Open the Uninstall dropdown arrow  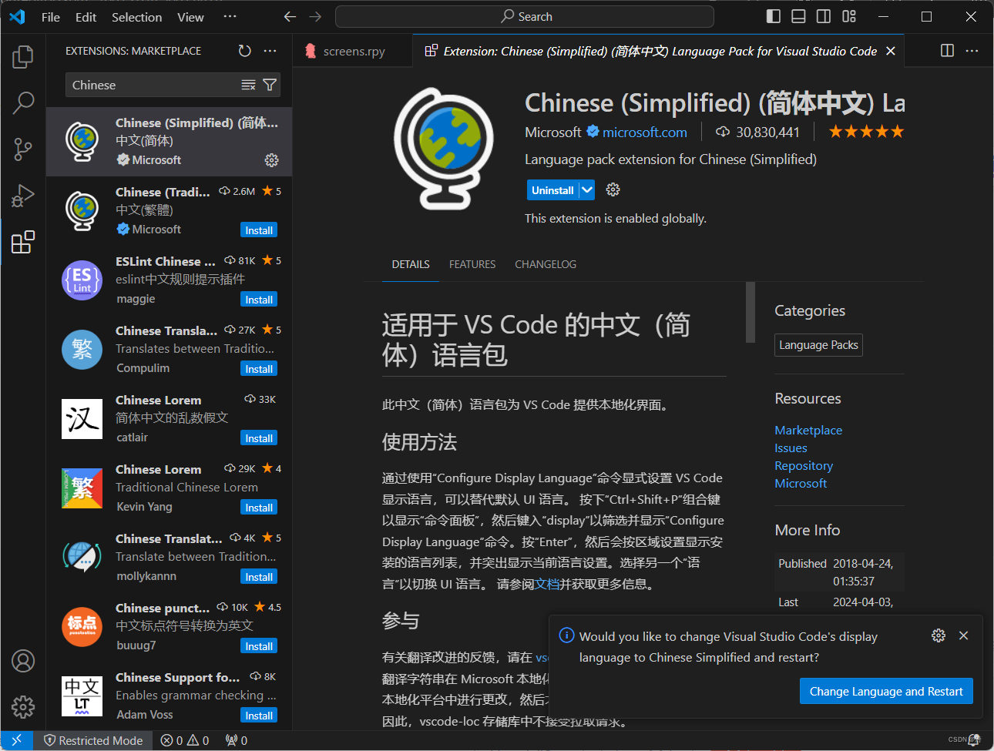point(587,189)
